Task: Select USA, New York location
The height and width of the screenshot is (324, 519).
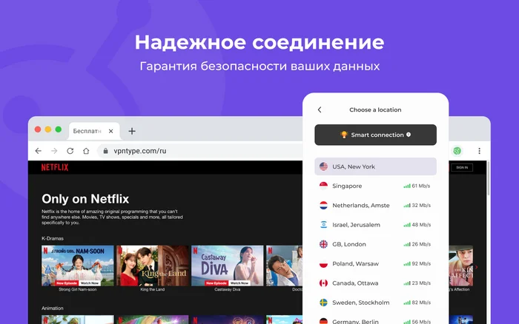Action: click(x=375, y=166)
